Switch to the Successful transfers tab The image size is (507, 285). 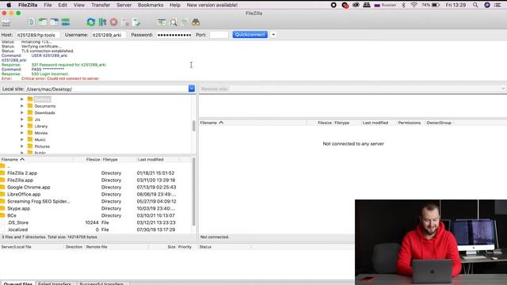point(101,283)
